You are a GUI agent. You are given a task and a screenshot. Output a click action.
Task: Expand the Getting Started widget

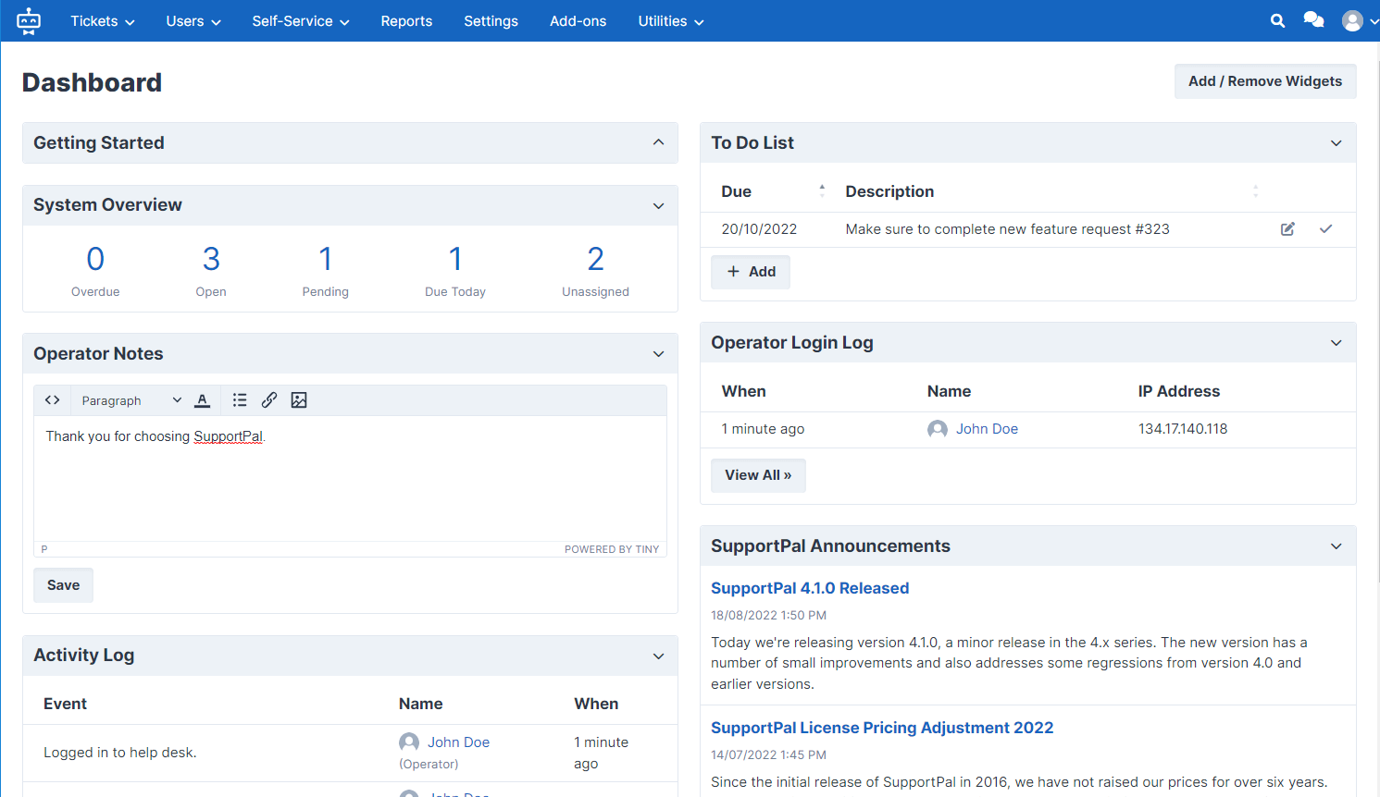[x=658, y=142]
